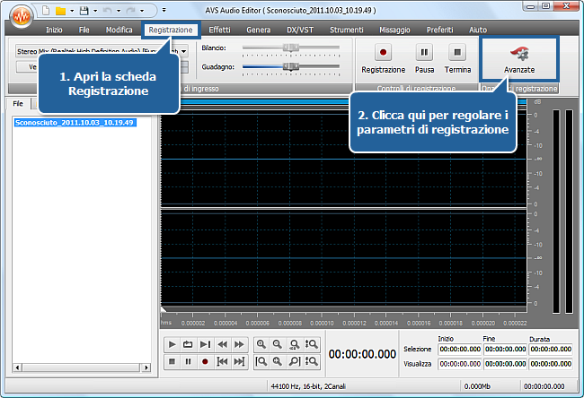Open Avanzate recording options
Viewport: 584px width, 398px height.
click(519, 58)
